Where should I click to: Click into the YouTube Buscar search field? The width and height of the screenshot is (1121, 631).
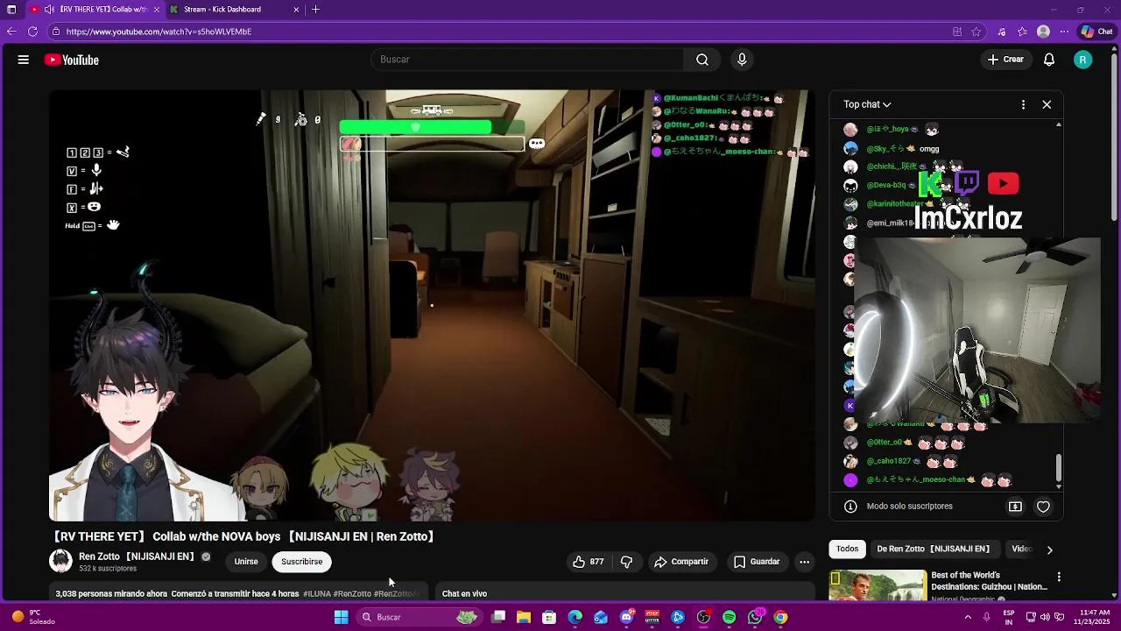coord(528,60)
